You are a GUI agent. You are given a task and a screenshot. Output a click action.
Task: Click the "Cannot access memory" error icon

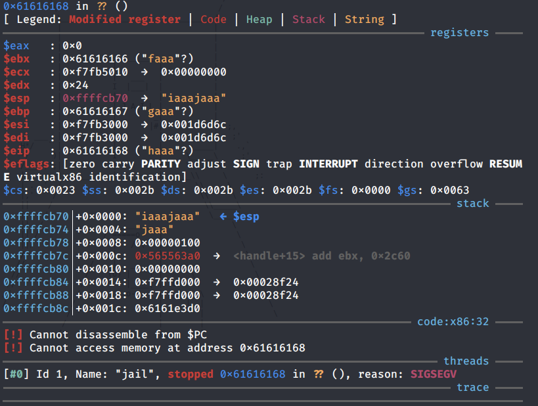[x=13, y=348]
